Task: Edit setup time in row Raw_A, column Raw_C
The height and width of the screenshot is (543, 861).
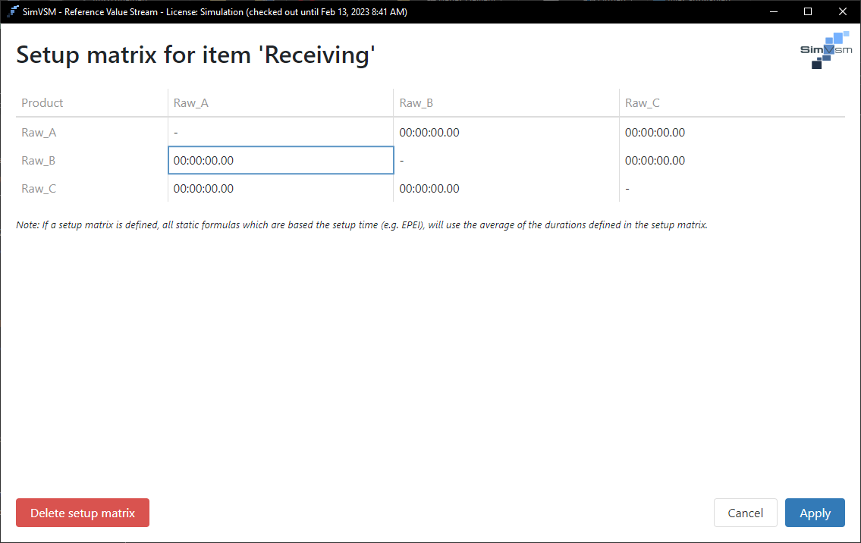Action: coord(655,133)
